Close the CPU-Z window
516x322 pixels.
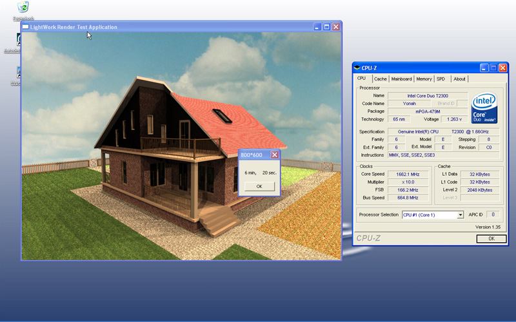503,68
